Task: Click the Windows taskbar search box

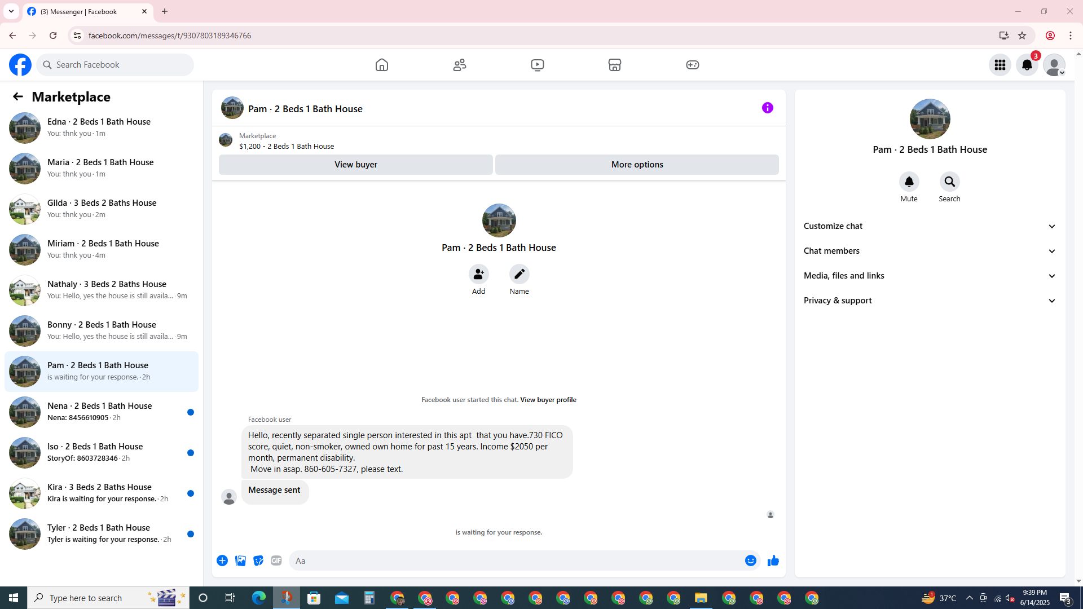Action: (108, 598)
